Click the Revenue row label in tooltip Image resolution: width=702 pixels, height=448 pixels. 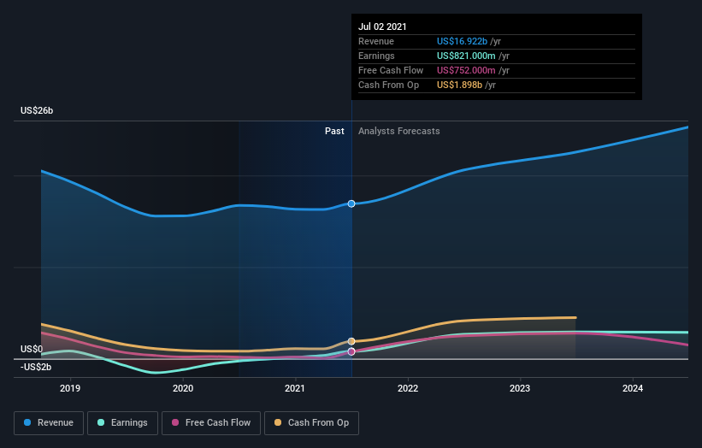376,41
